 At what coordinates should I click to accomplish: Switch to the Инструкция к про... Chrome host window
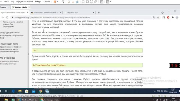click(50, 100)
